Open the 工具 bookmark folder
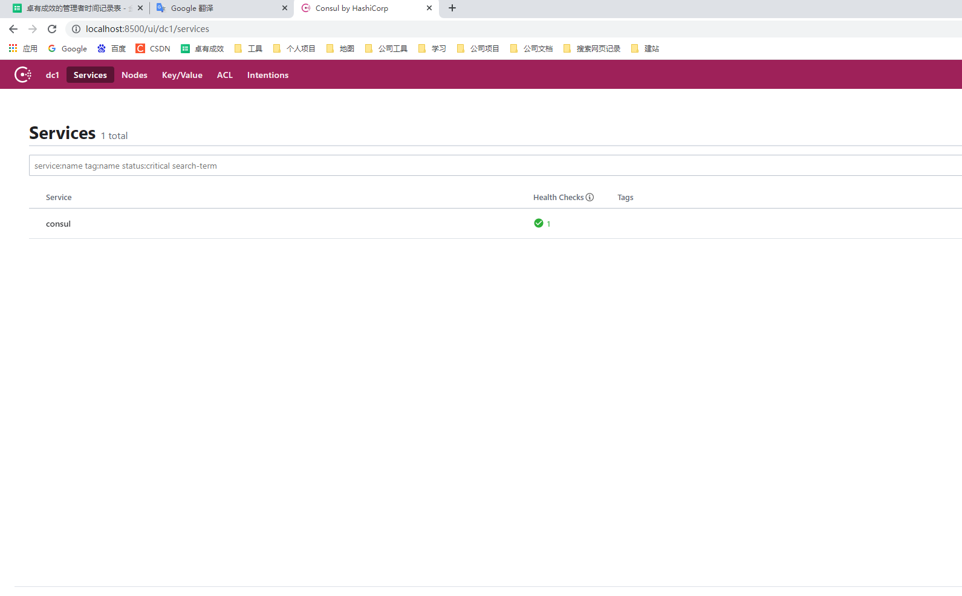 (x=249, y=48)
